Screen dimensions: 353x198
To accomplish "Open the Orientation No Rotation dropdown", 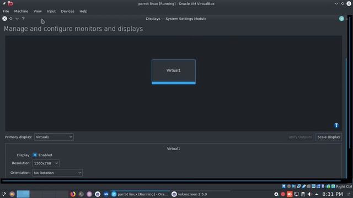I will click(x=57, y=173).
